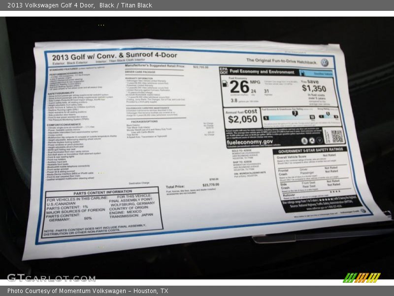Image resolution: width=394 pixels, height=296 pixels.
Task: Click the Smog Rating scale
Action: (x=328, y=116)
